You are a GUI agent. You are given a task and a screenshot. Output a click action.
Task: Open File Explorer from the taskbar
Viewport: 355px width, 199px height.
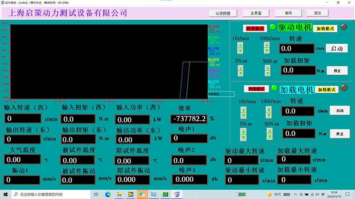point(119,194)
